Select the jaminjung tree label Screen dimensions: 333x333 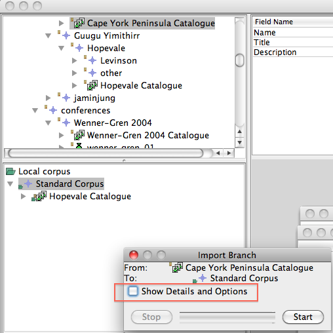click(x=94, y=98)
